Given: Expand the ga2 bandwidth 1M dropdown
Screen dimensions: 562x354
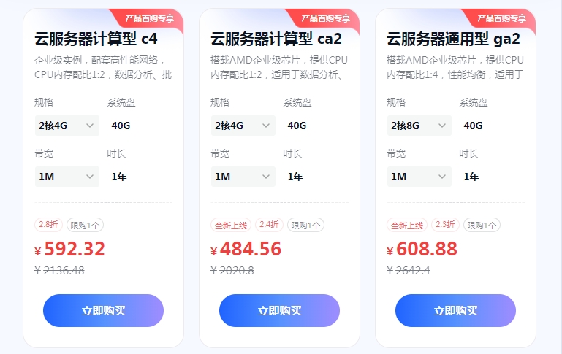Looking at the screenshot, I should (x=419, y=176).
